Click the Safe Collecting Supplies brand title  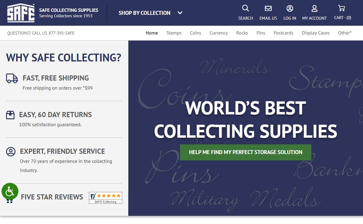point(69,10)
